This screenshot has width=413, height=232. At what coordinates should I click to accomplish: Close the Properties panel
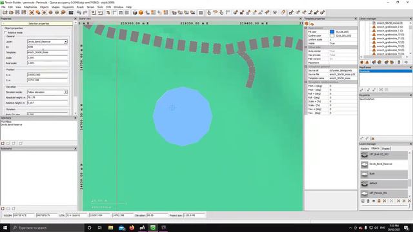pos(76,19)
